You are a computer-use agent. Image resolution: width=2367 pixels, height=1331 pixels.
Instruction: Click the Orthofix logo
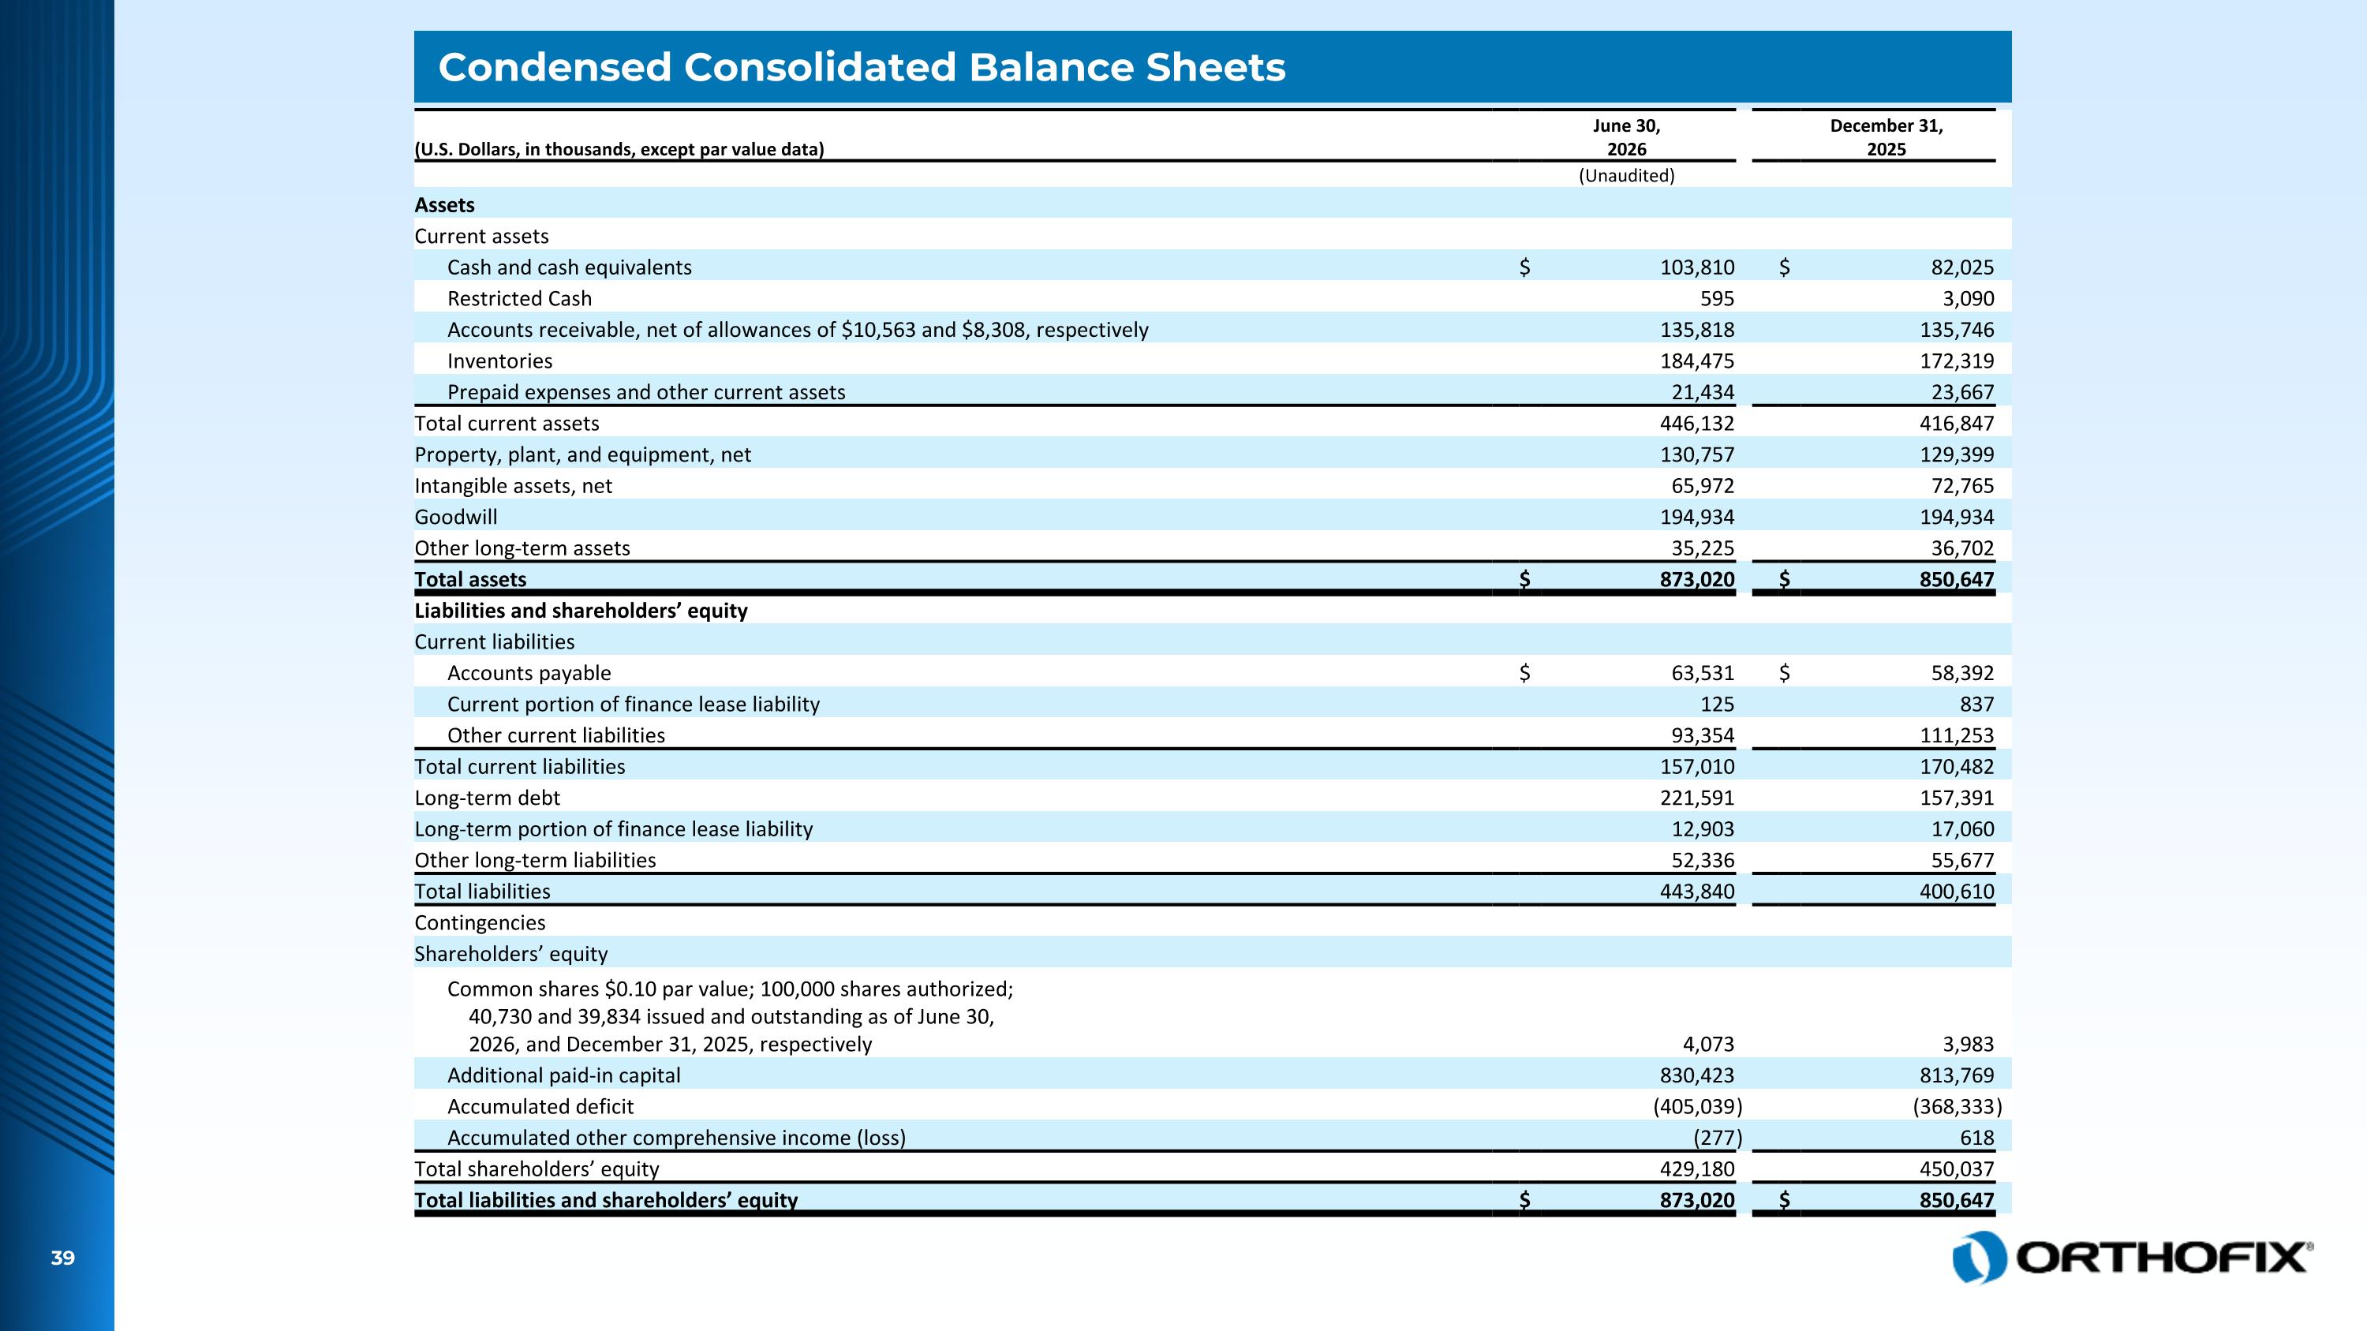tap(2132, 1258)
